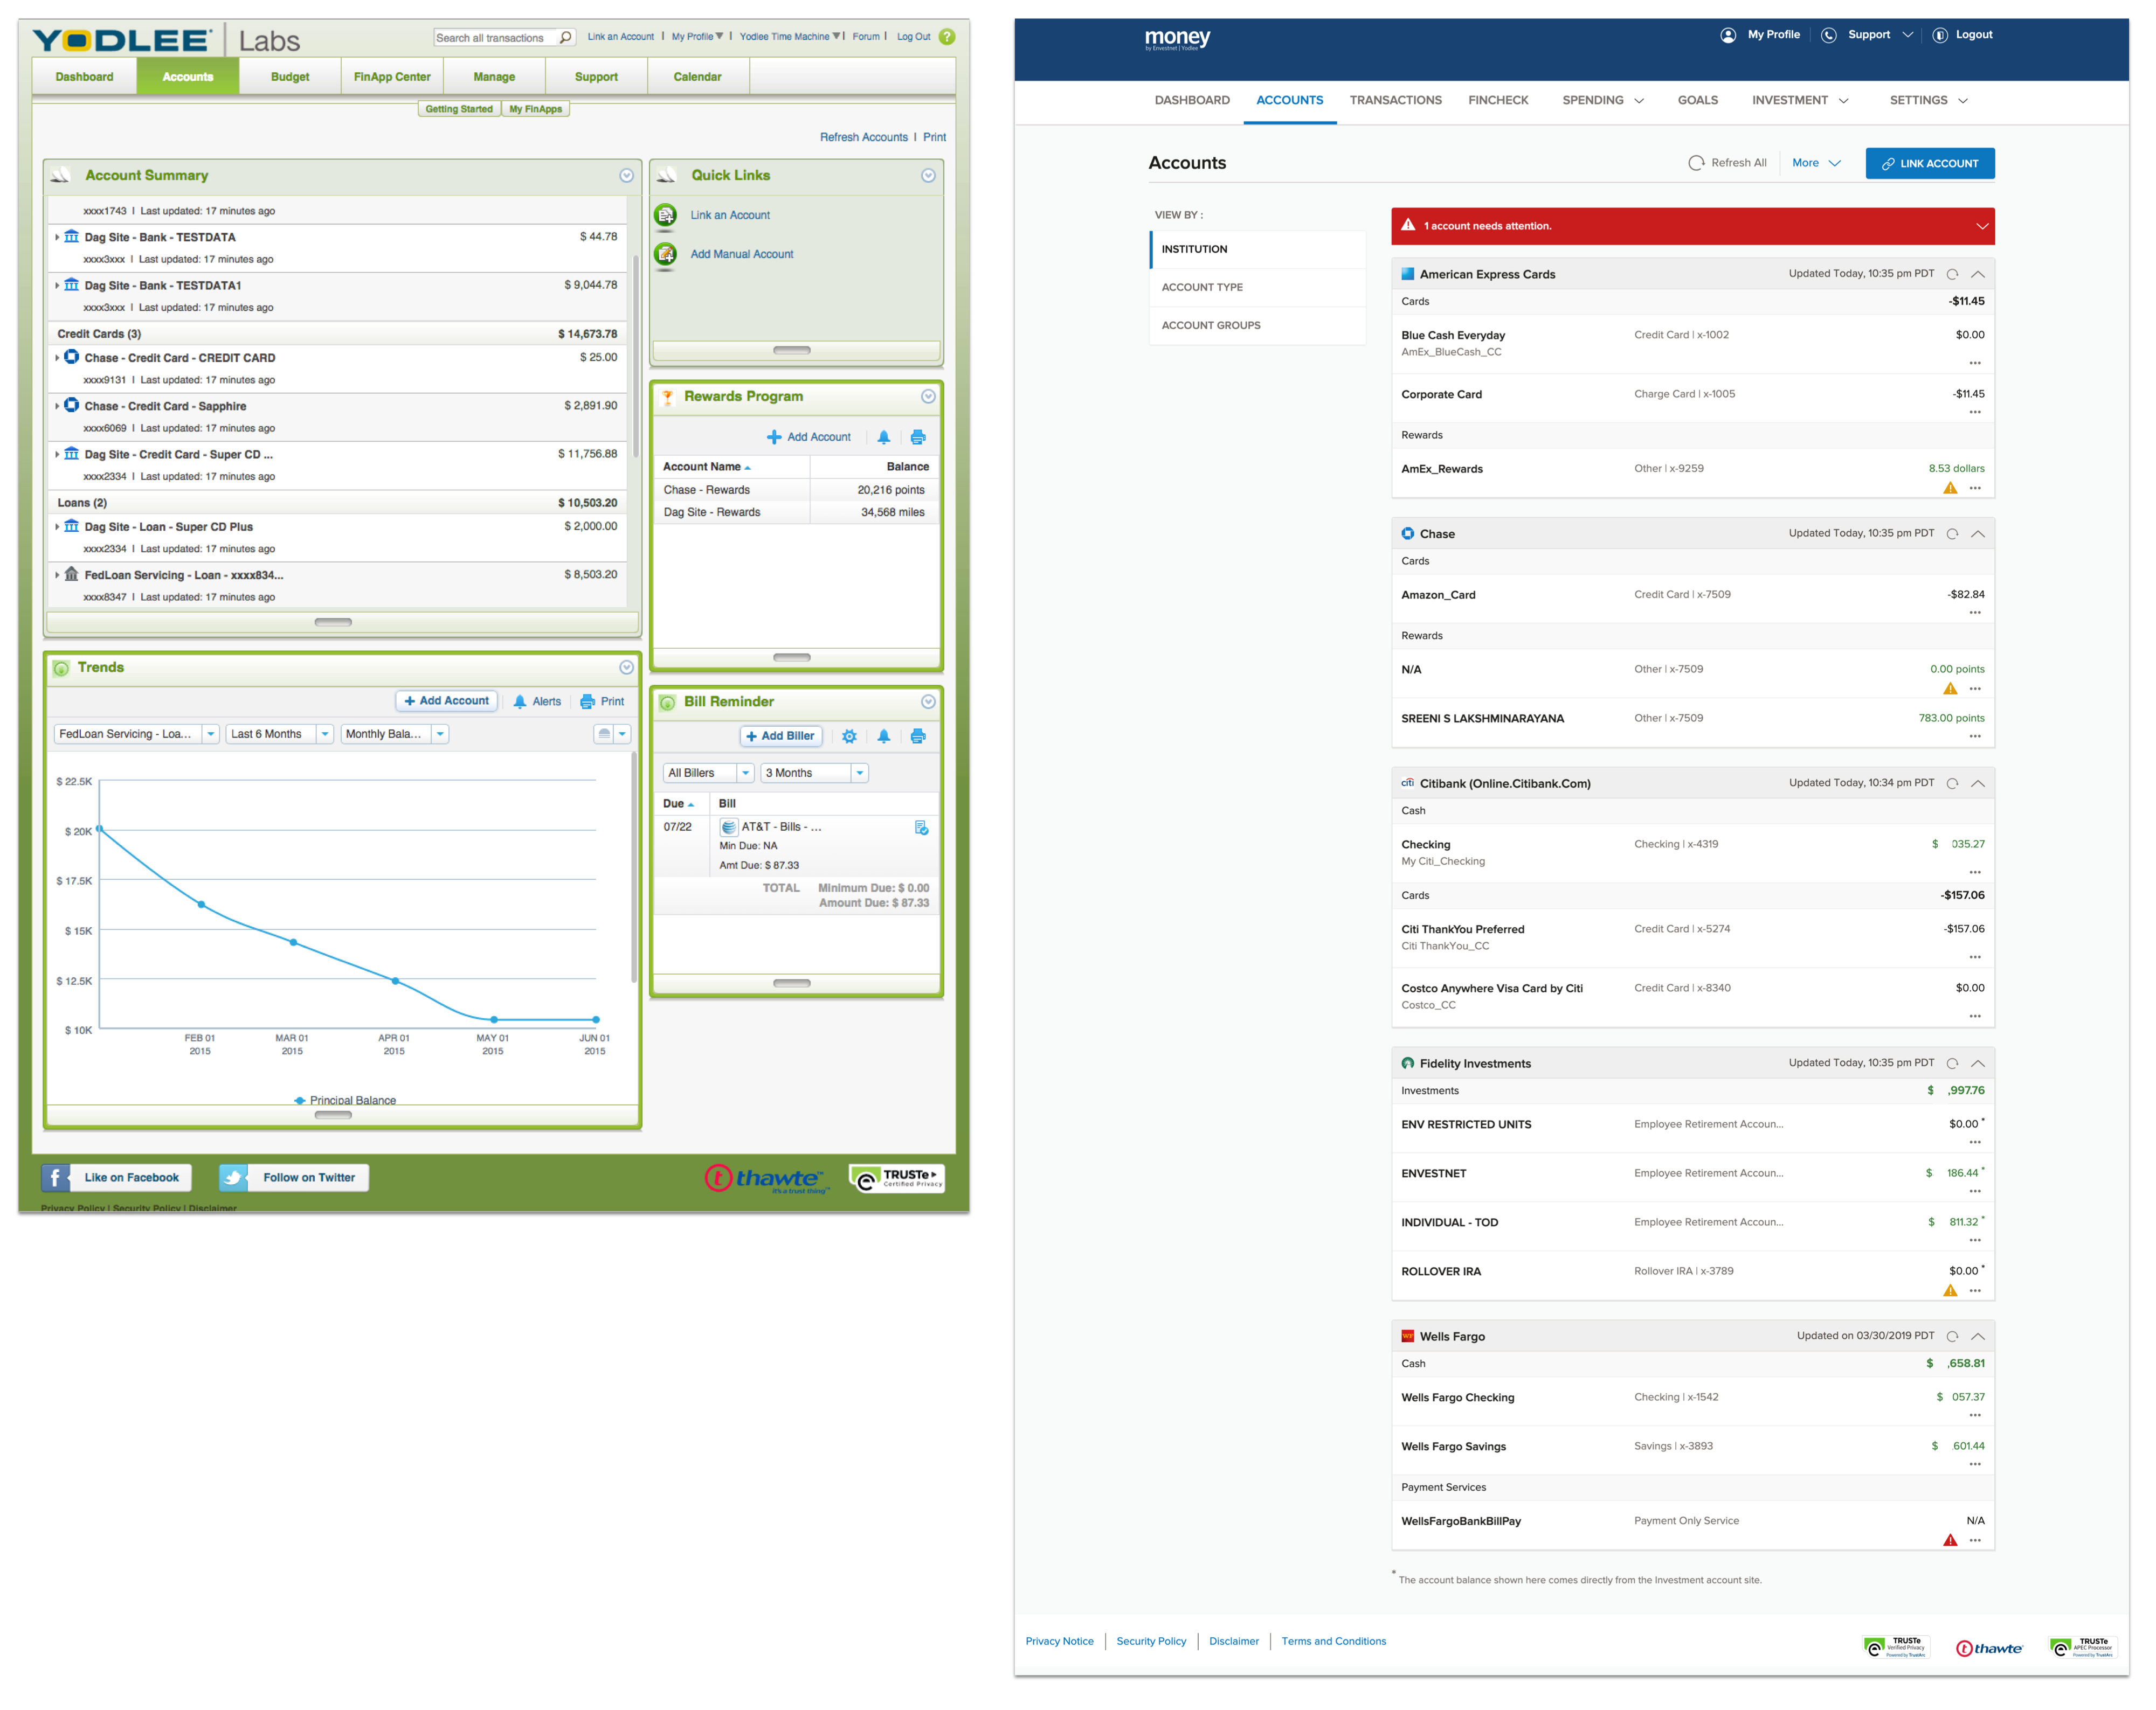The image size is (2156, 1710).
Task: Open the All Billers dropdown
Action: tap(745, 774)
